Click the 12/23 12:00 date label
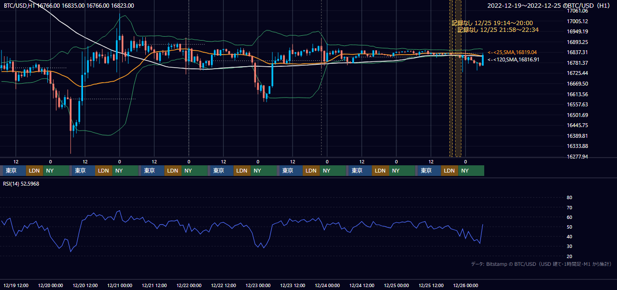 (x=293, y=285)
